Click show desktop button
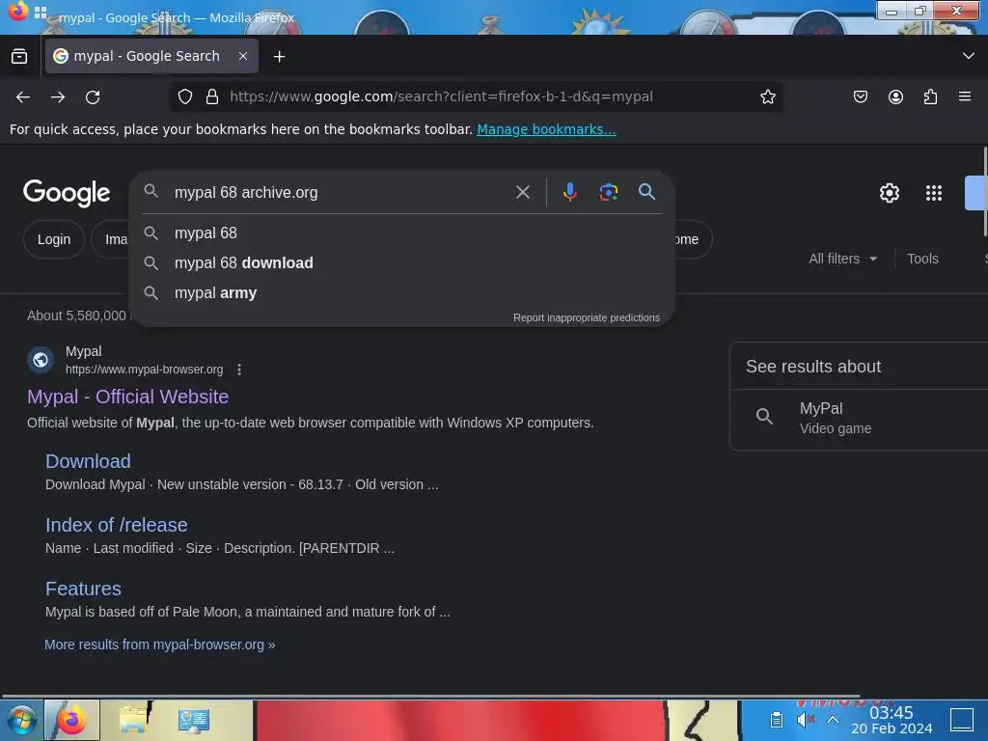This screenshot has width=988, height=741. click(x=962, y=720)
